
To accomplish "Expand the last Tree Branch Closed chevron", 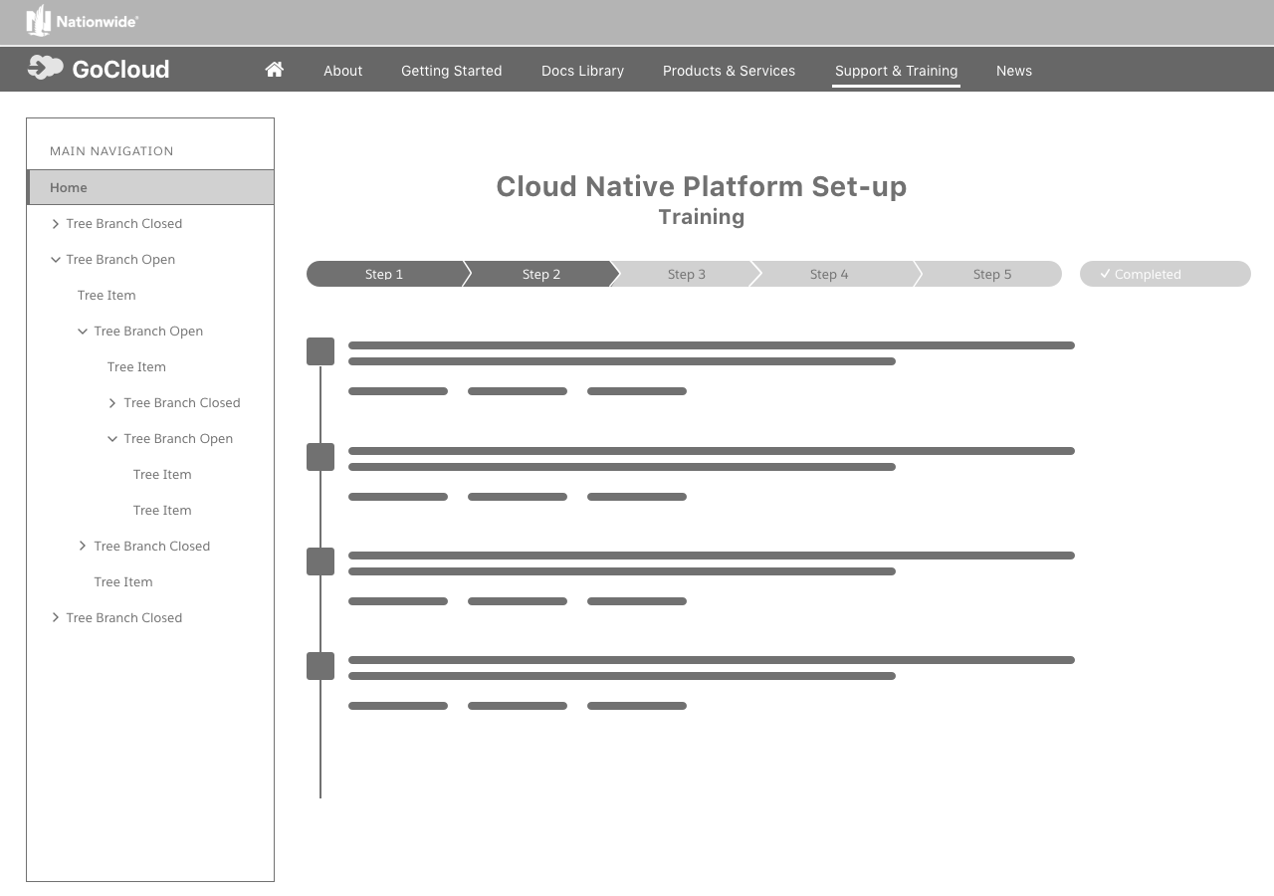I will tap(56, 618).
